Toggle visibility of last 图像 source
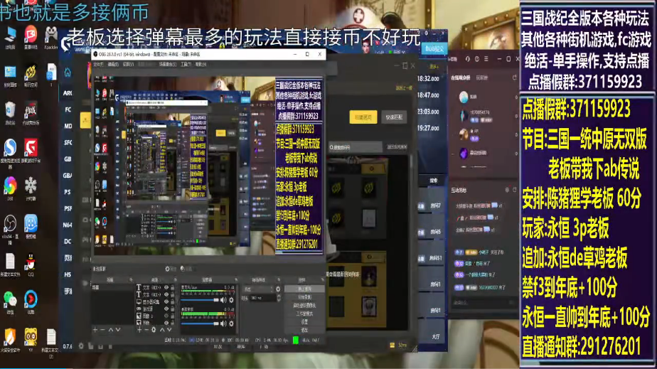The height and width of the screenshot is (369, 657). tap(166, 323)
